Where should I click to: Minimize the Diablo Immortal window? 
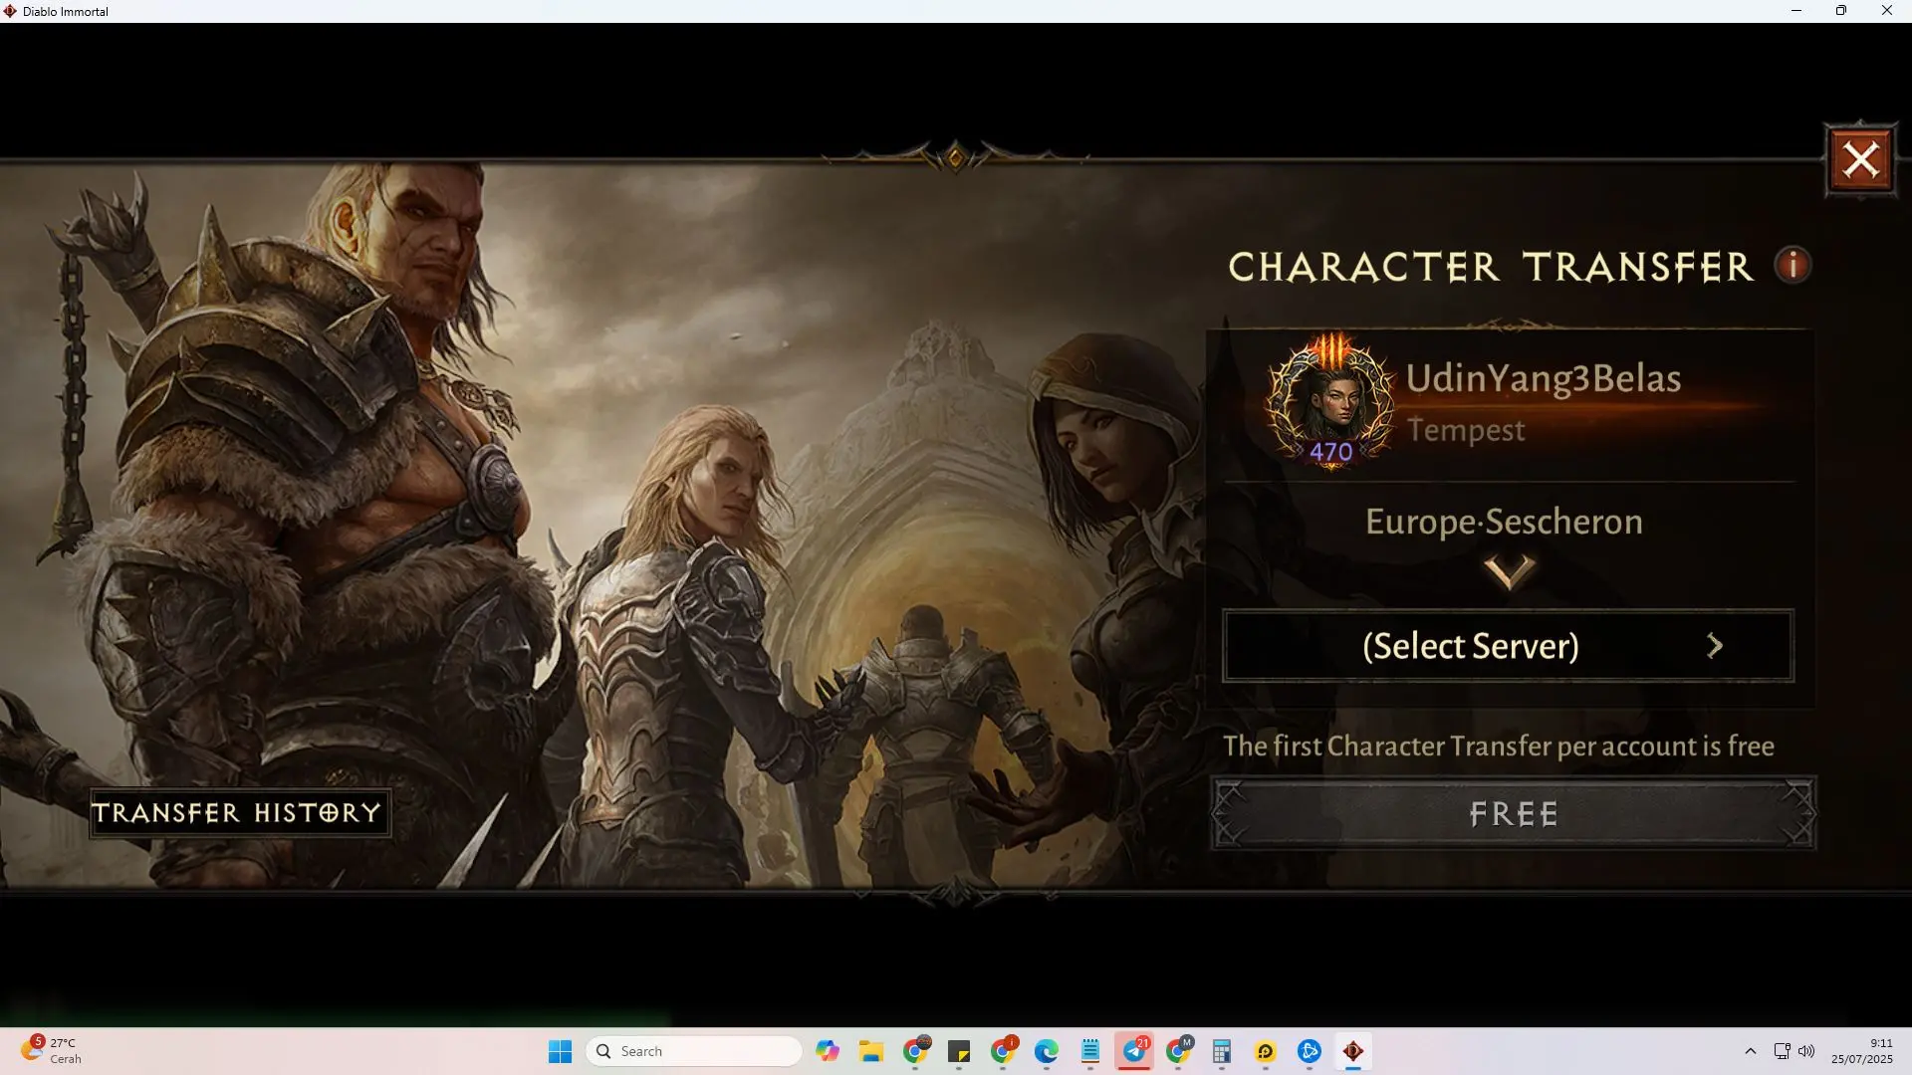pyautogui.click(x=1796, y=11)
